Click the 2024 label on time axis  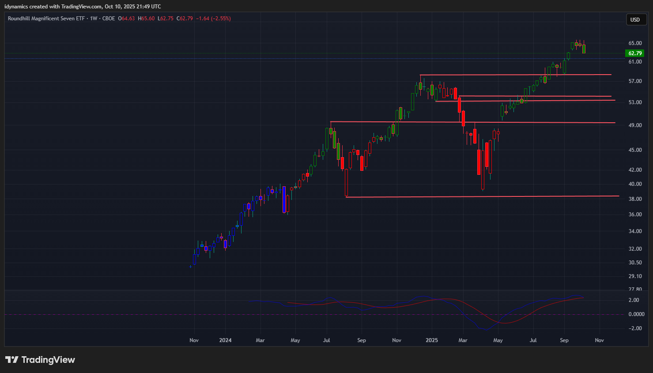(225, 340)
